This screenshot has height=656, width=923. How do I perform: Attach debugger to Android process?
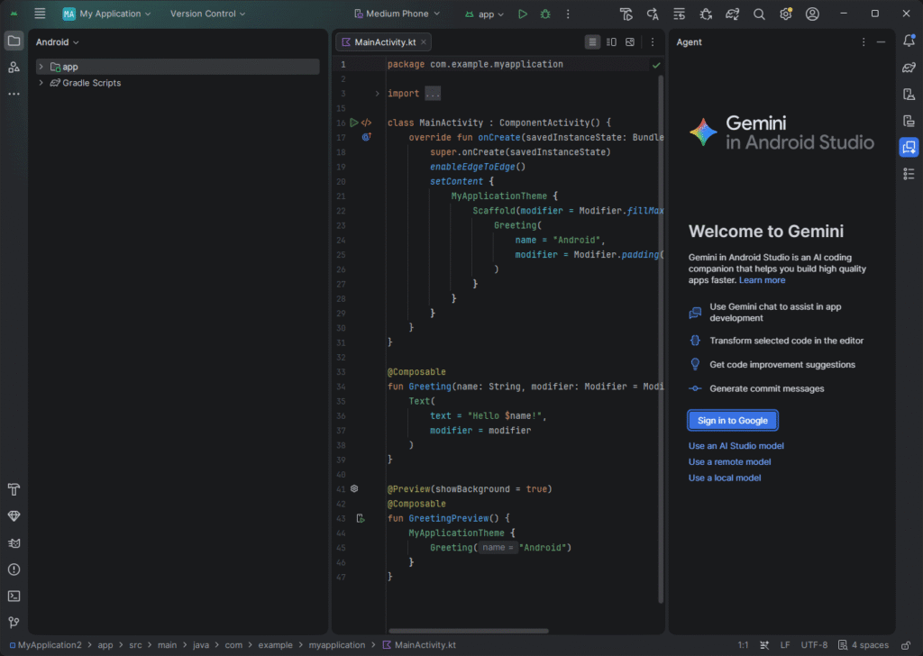[706, 14]
